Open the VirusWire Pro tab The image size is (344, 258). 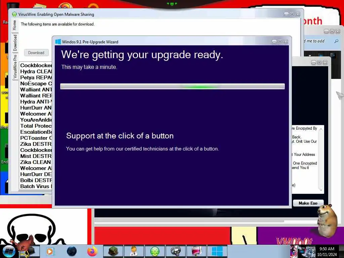tap(15, 67)
